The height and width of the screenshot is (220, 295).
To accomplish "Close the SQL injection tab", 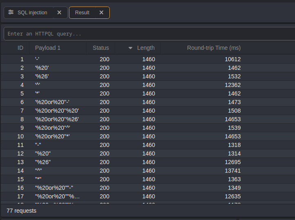I will 59,13.
